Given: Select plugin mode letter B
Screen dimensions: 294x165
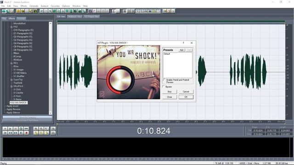Looking at the screenshot, I should click(142, 75).
